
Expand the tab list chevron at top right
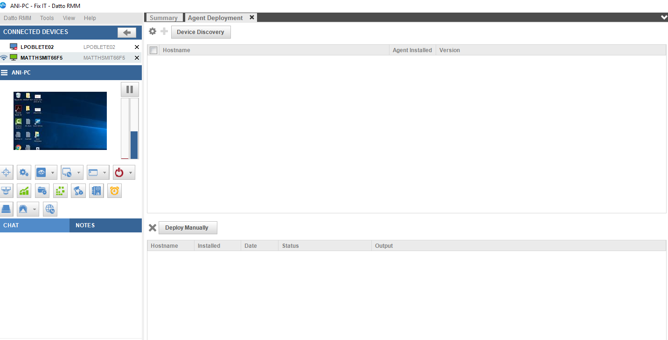point(664,17)
